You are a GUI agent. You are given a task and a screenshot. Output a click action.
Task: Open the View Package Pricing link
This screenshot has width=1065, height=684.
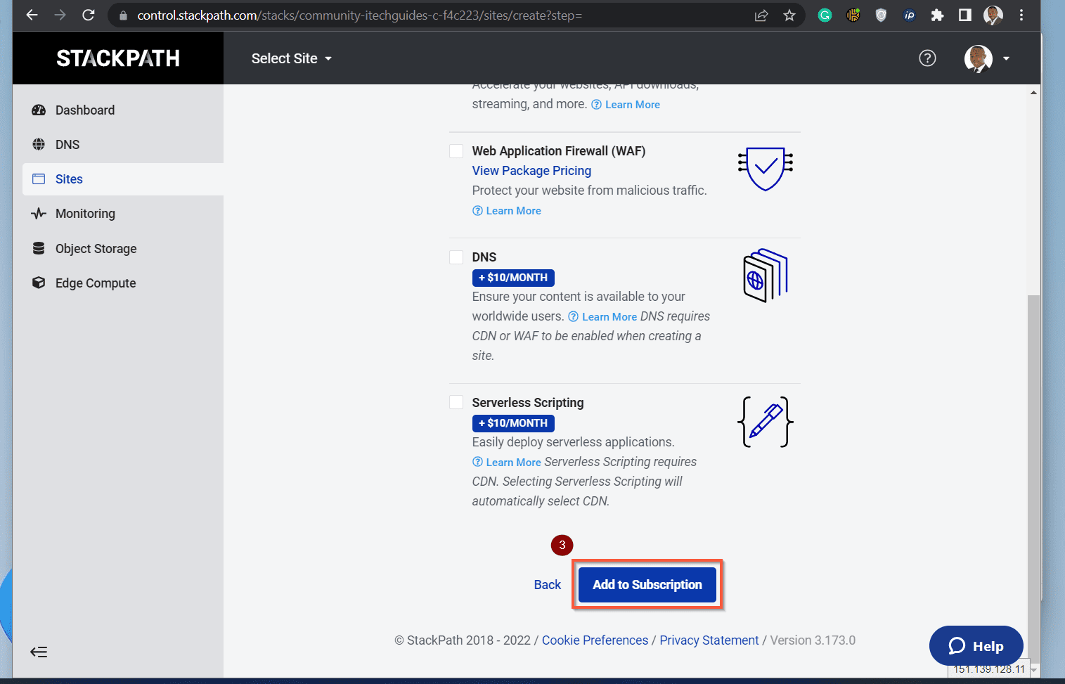[x=531, y=171]
